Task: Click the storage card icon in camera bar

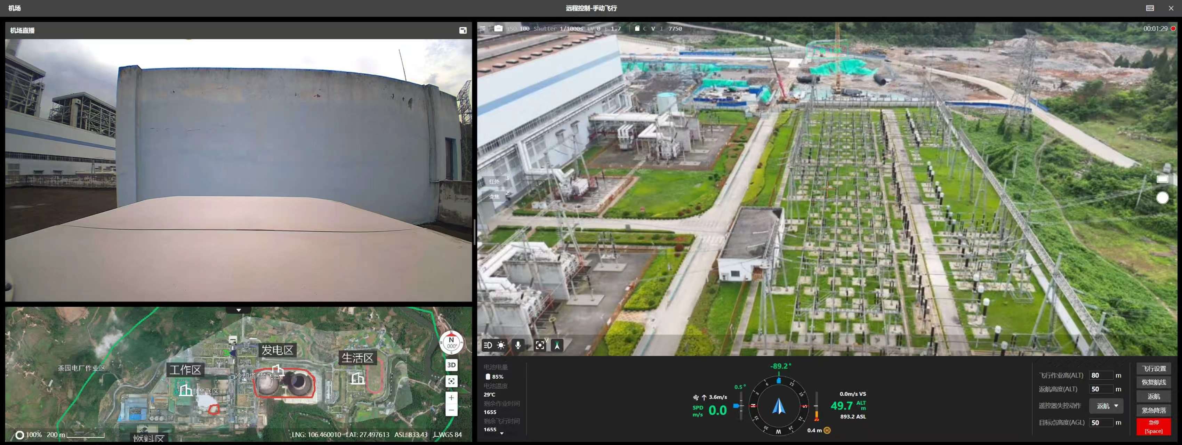Action: 637,29
